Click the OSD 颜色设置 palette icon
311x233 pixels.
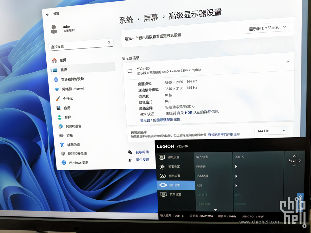point(162,176)
